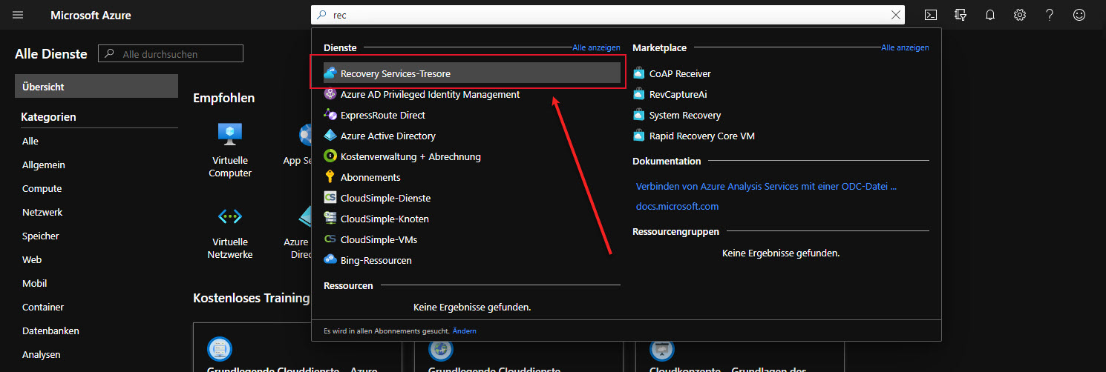The image size is (1106, 372).
Task: Select the Alle category
Action: click(x=30, y=141)
